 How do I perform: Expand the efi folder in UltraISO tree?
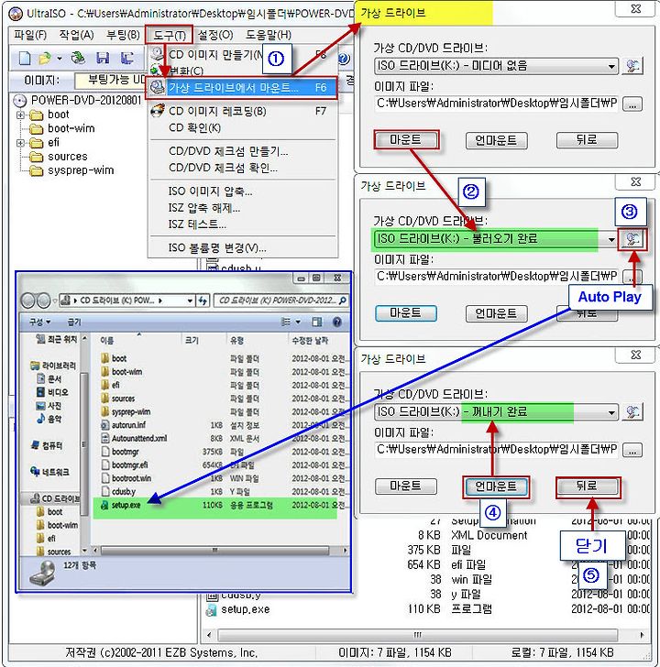(x=20, y=143)
